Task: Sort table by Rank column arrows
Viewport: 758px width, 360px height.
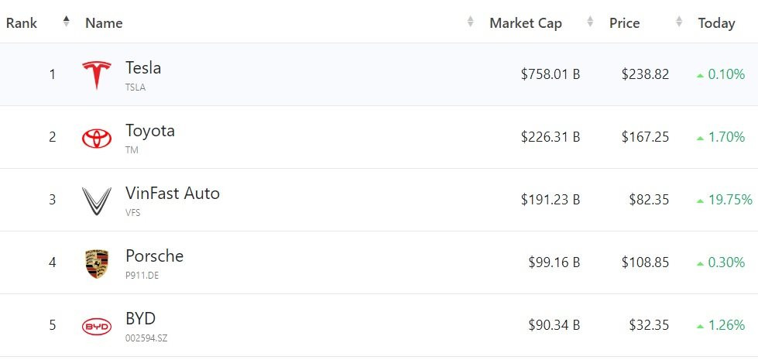Action: (x=66, y=22)
